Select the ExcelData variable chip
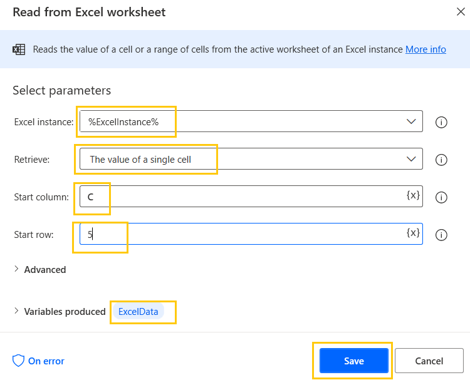 [138, 311]
